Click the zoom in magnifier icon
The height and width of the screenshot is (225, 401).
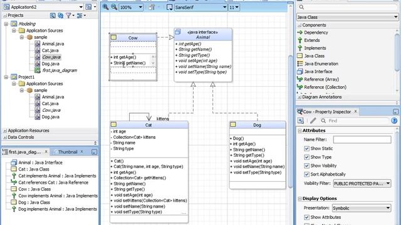tap(105, 7)
